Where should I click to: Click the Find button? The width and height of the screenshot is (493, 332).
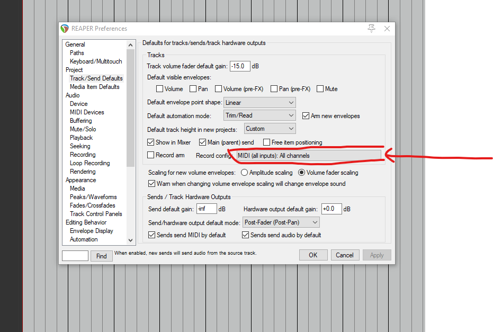(102, 256)
